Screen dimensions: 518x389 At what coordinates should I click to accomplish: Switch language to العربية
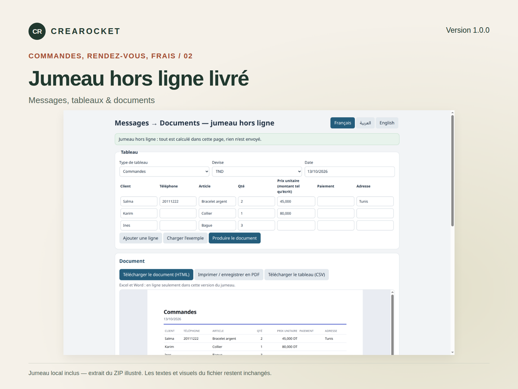point(365,123)
